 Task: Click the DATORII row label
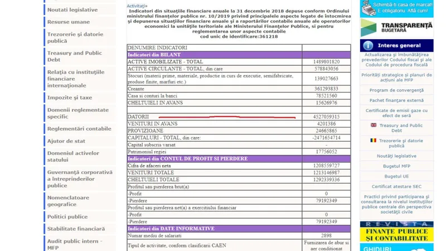[x=138, y=117]
